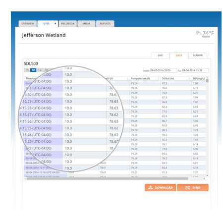
Task: Click the cloudy weather icon beside 74°F
Action: pos(198,33)
